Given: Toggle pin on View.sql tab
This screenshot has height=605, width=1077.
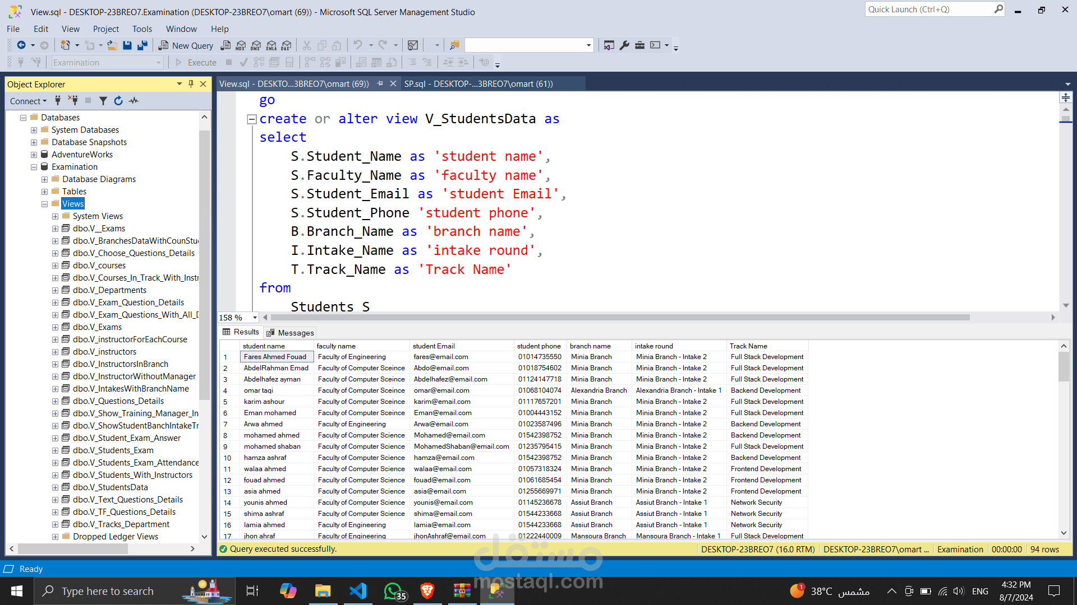Looking at the screenshot, I should click(380, 83).
